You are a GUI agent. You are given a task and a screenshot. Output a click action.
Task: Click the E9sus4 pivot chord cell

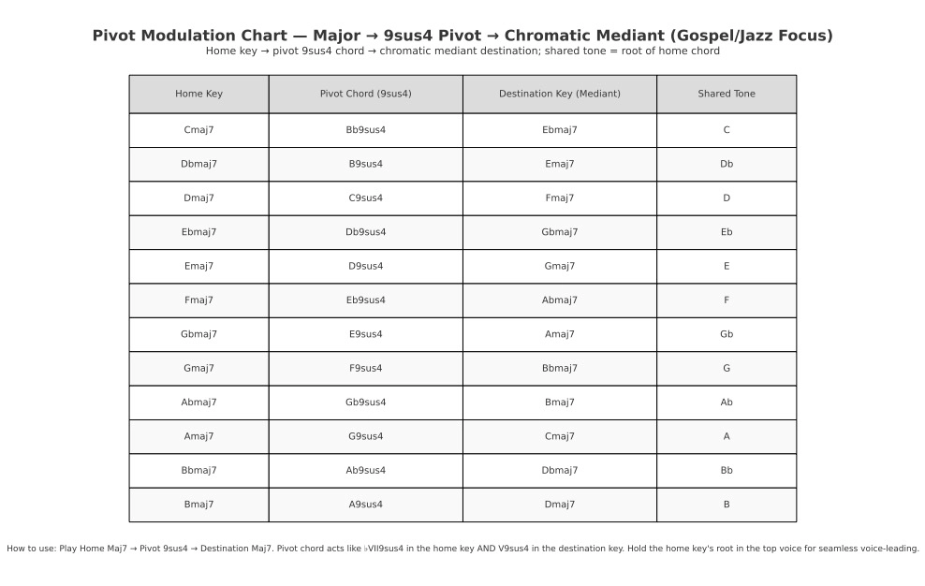click(365, 334)
